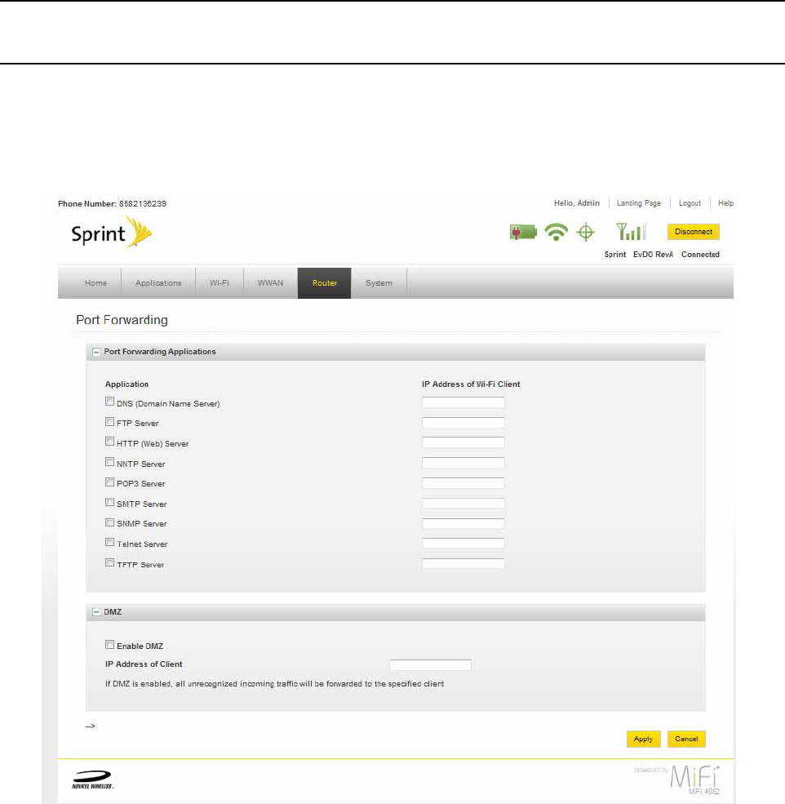The width and height of the screenshot is (785, 804).
Task: Click the Cancel button
Action: point(686,739)
